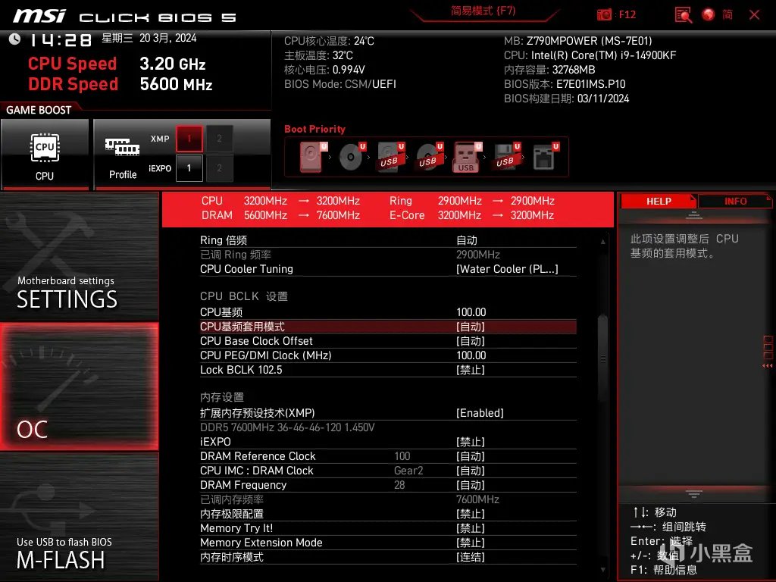Image resolution: width=776 pixels, height=582 pixels.
Task: Click scroll-down arrow of settings list
Action: (x=602, y=570)
